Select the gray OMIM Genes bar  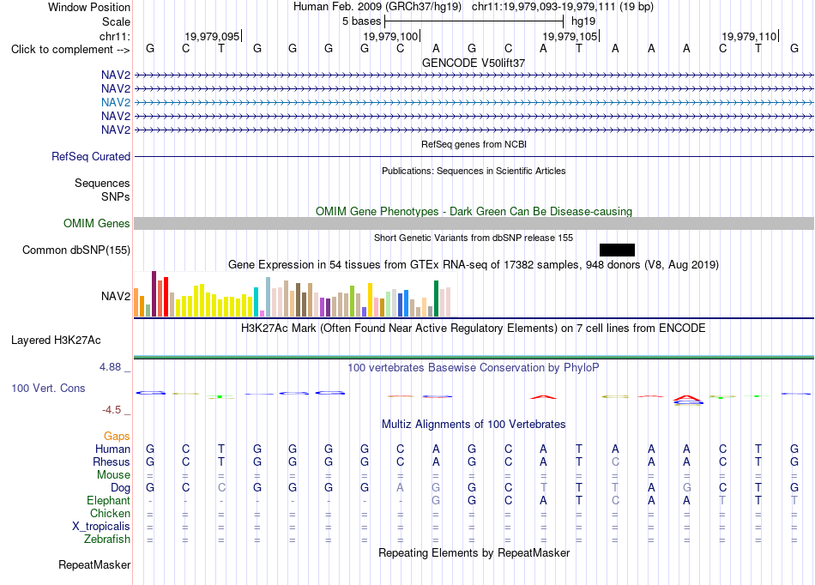tap(474, 223)
